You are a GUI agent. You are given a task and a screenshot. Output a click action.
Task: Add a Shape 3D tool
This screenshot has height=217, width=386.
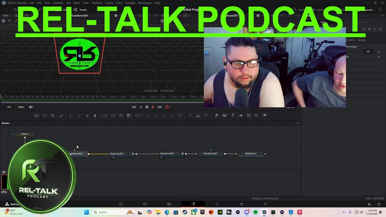click(x=224, y=115)
